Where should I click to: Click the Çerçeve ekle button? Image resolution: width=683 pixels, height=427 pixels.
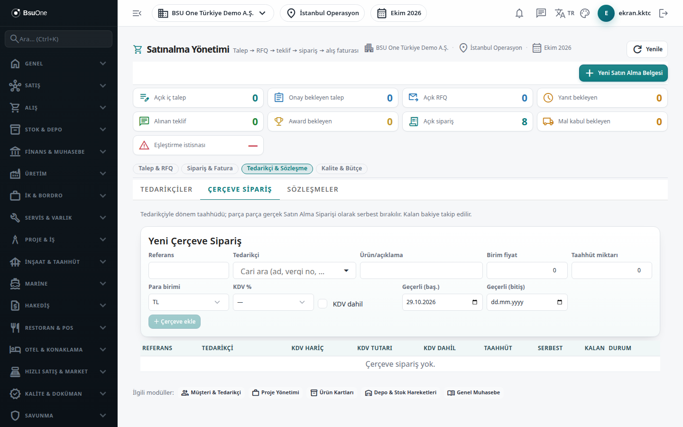coord(175,322)
